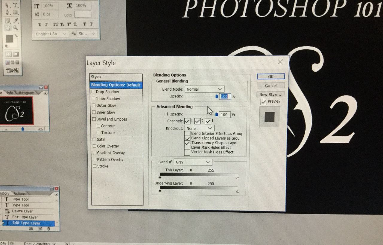Select the History tab
Image resolution: width=383 pixels, height=245 pixels.
4,194
